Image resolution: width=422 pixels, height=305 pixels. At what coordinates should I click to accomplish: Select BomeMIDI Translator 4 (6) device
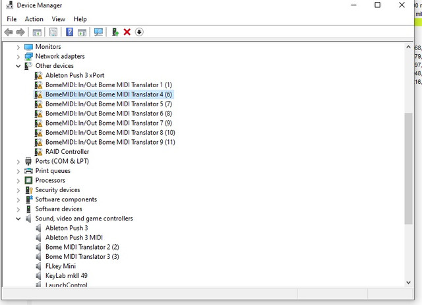point(109,94)
